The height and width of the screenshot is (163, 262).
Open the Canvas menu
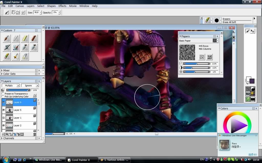[20, 6]
